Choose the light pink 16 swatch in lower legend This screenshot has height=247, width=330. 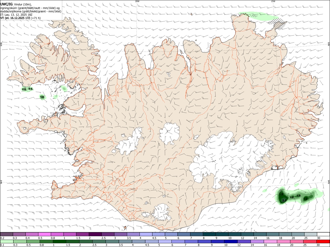pyautogui.click(x=270, y=241)
